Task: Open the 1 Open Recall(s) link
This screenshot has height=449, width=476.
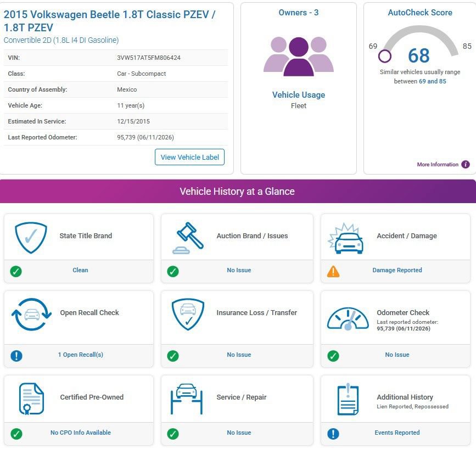Action: click(81, 355)
